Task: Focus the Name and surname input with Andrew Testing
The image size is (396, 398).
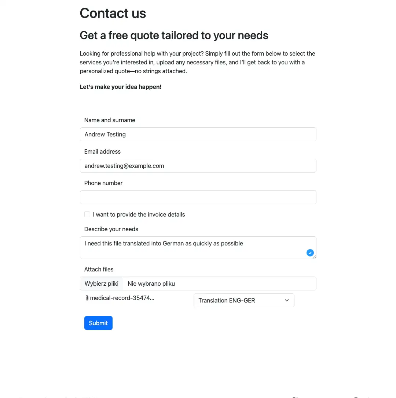Action: click(x=198, y=134)
